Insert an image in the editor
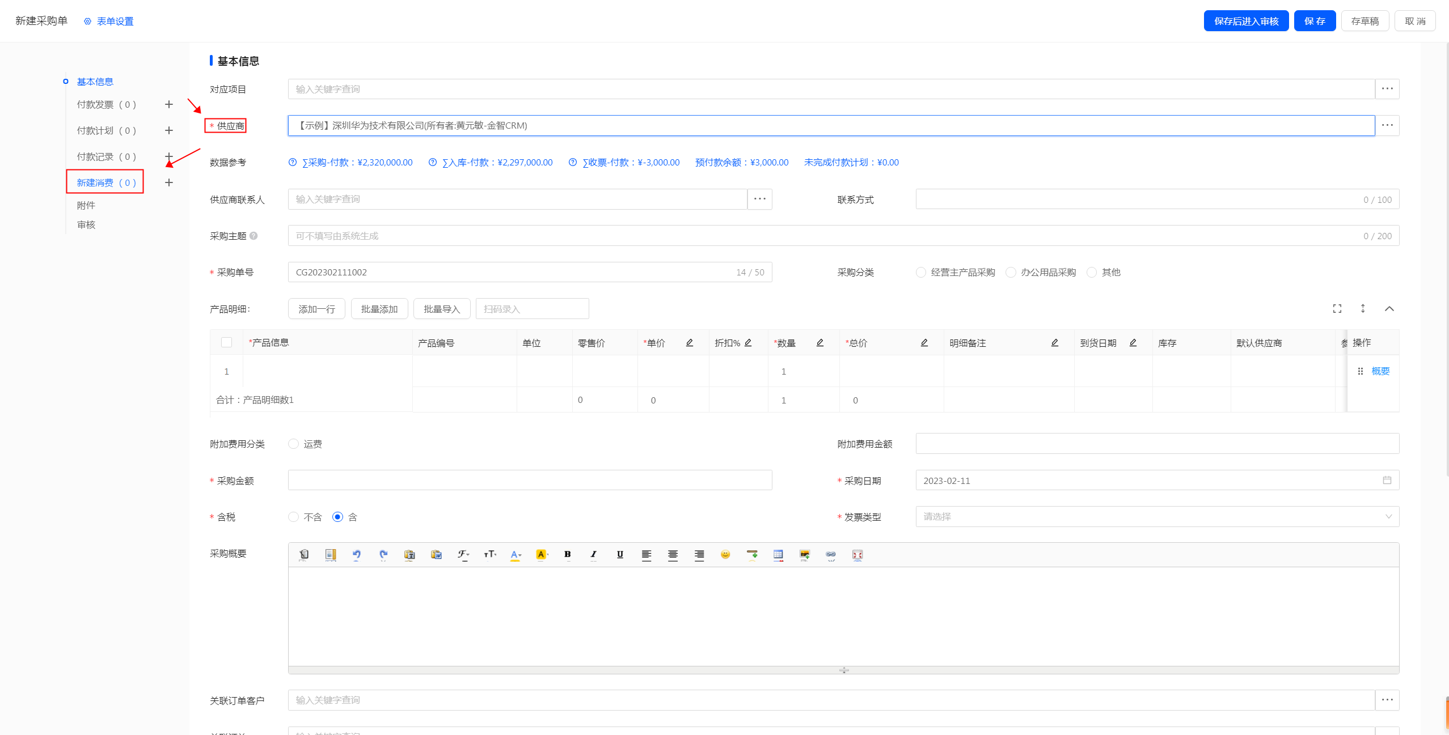This screenshot has height=735, width=1449. coord(805,555)
